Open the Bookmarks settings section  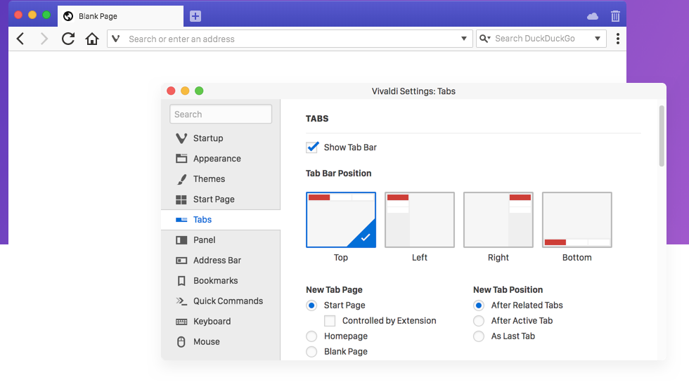point(221,281)
